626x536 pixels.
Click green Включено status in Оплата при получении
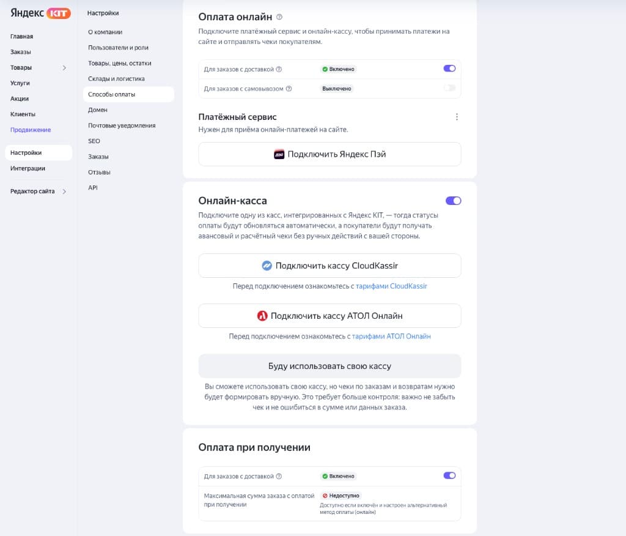tap(338, 476)
